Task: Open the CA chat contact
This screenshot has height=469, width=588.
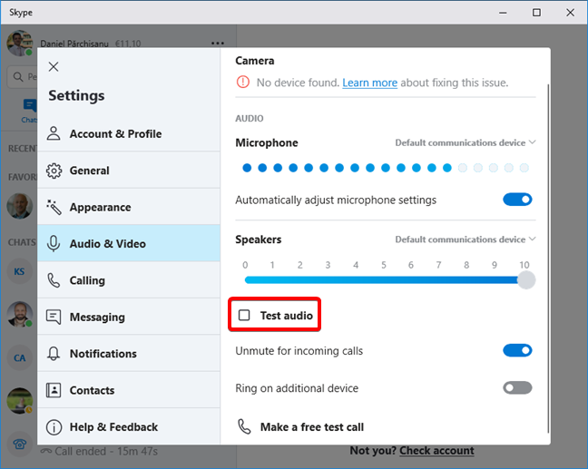Action: [x=19, y=357]
